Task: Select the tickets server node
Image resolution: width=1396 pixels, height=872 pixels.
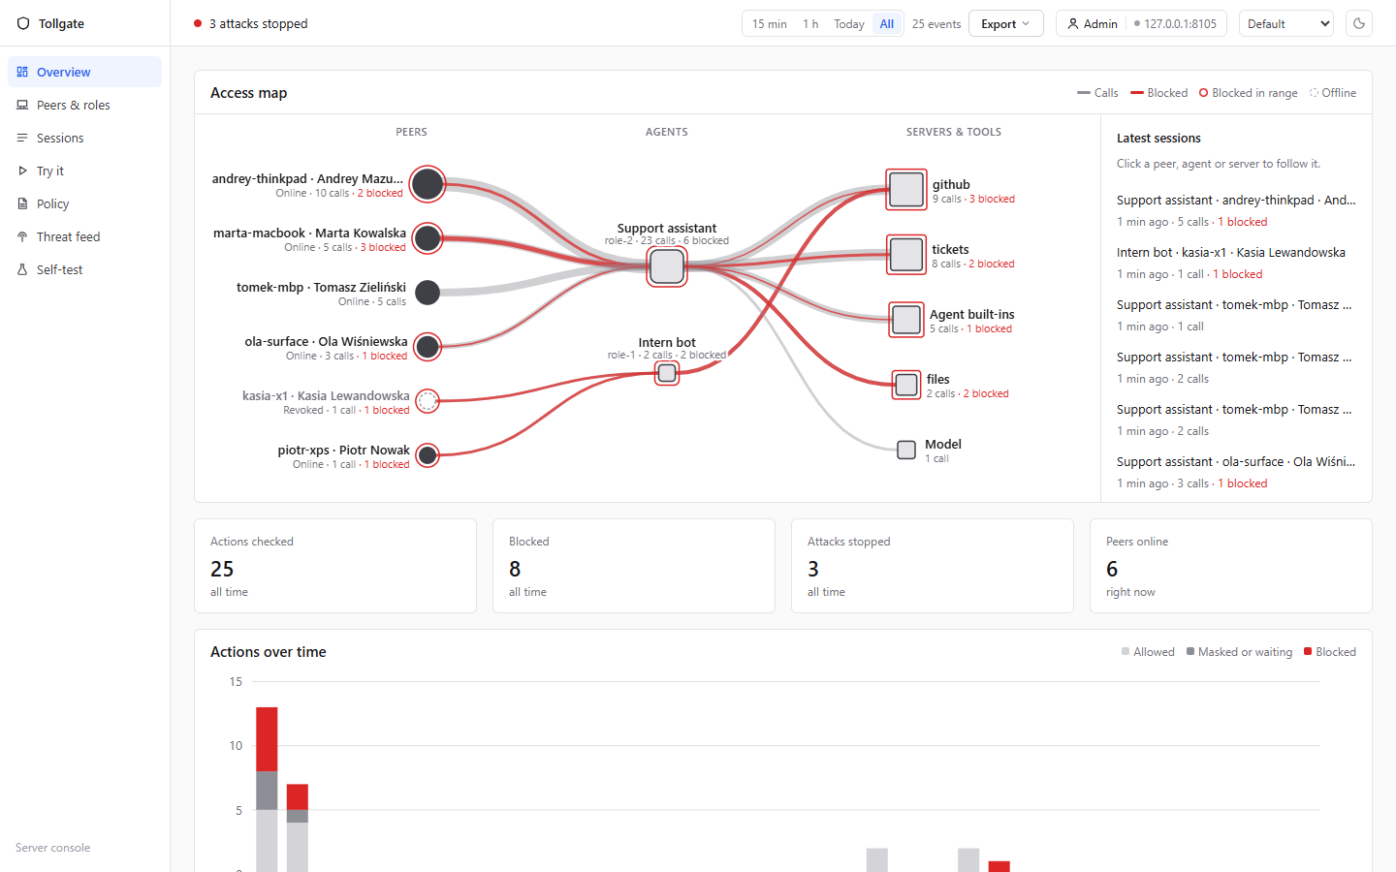Action: pyautogui.click(x=906, y=255)
